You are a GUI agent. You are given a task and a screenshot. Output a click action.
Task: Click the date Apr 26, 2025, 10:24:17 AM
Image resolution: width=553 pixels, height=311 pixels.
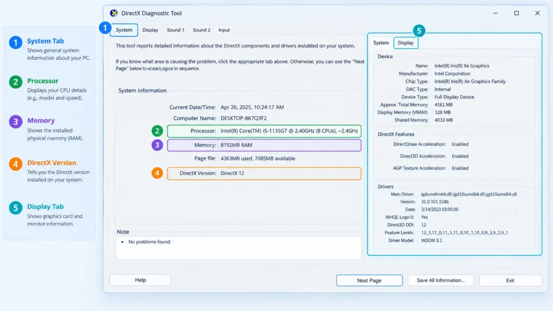252,107
